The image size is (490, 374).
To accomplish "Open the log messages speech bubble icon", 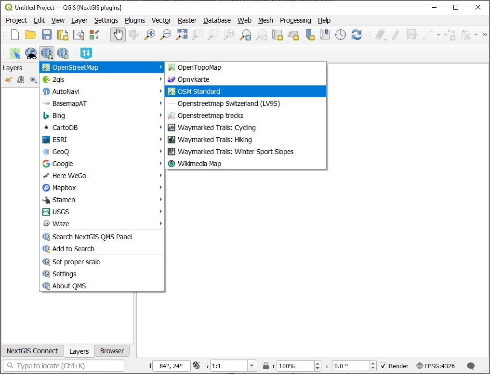I will pos(471,366).
